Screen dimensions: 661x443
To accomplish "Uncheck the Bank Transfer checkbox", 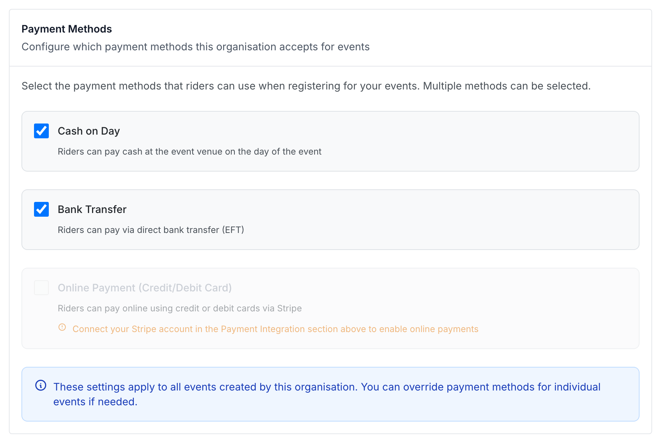I will [41, 209].
